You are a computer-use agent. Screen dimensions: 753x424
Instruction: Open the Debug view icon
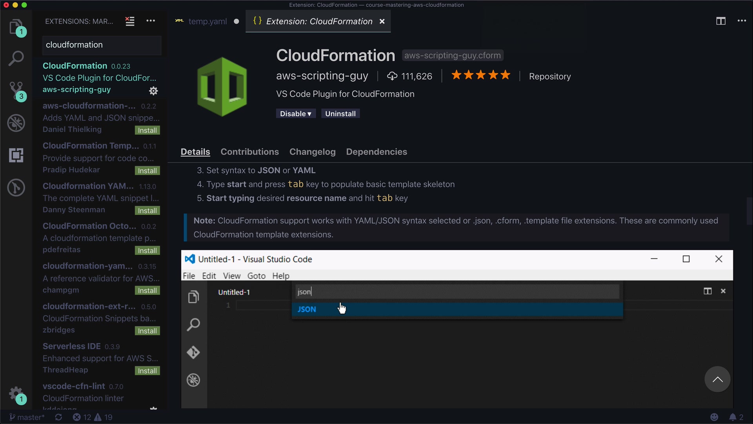click(x=16, y=123)
